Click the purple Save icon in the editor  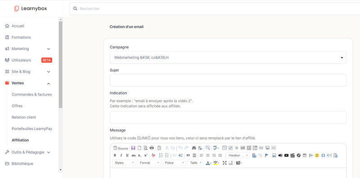click(x=133, y=148)
